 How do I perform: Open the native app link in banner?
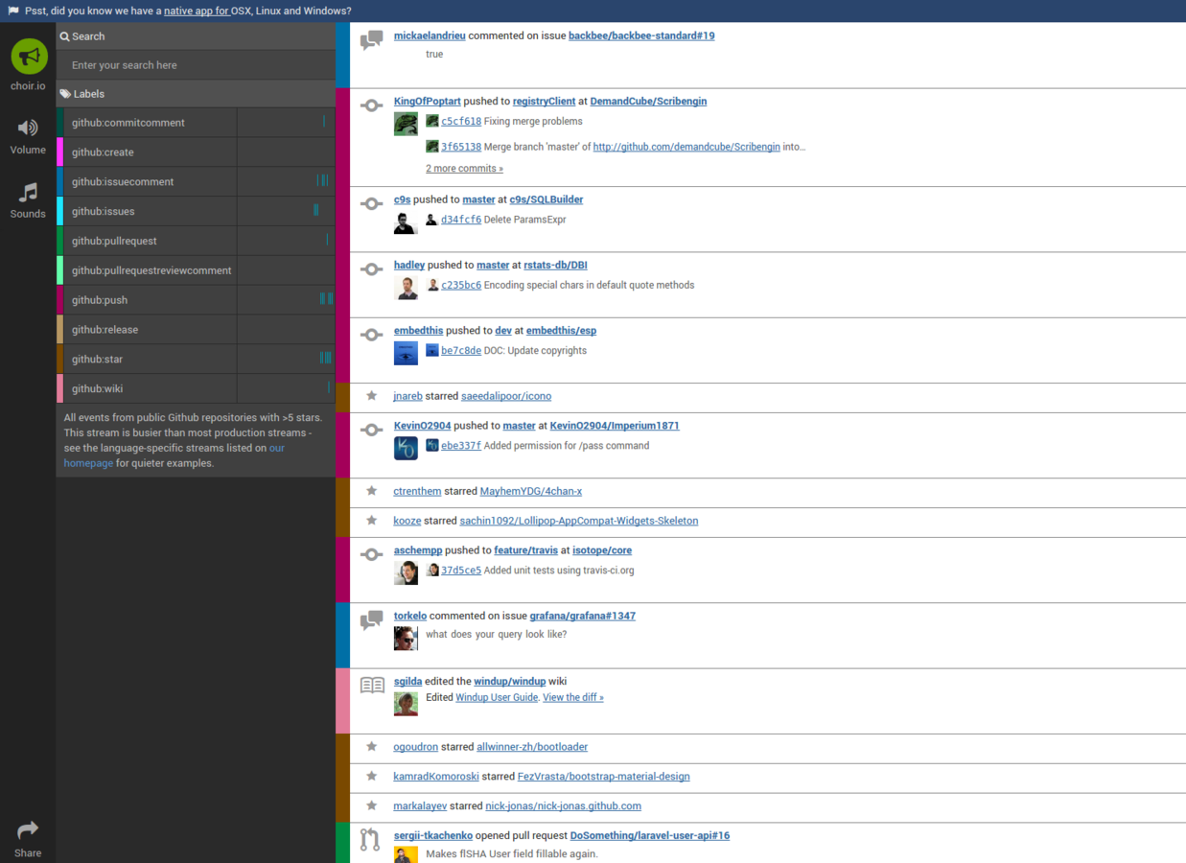tap(196, 11)
